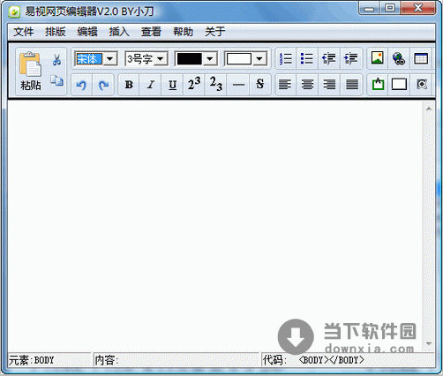Click the Copy pages icon

point(56,80)
